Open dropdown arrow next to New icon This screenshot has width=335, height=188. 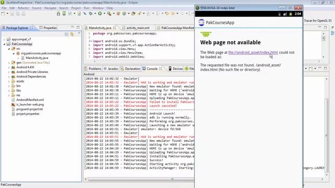click(7, 14)
